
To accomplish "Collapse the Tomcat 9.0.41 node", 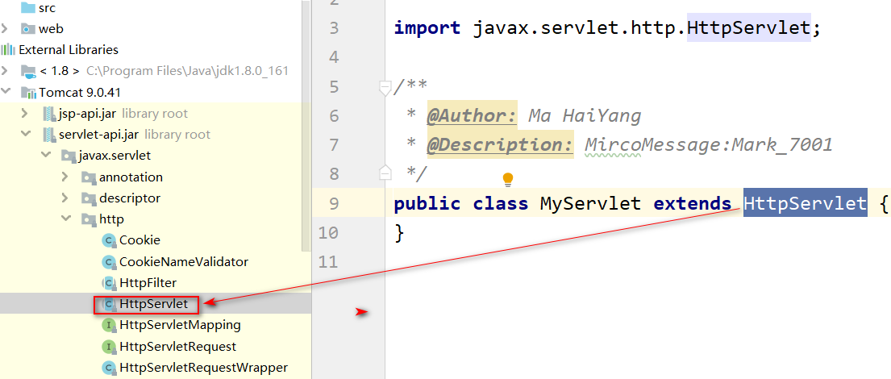I will tap(5, 92).
